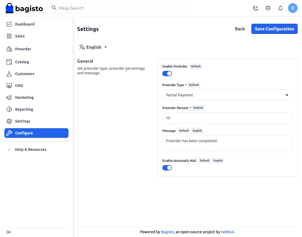Image resolution: width=302 pixels, height=237 pixels.
Task: Click the Dashboard chart icon
Action: (x=9, y=24)
